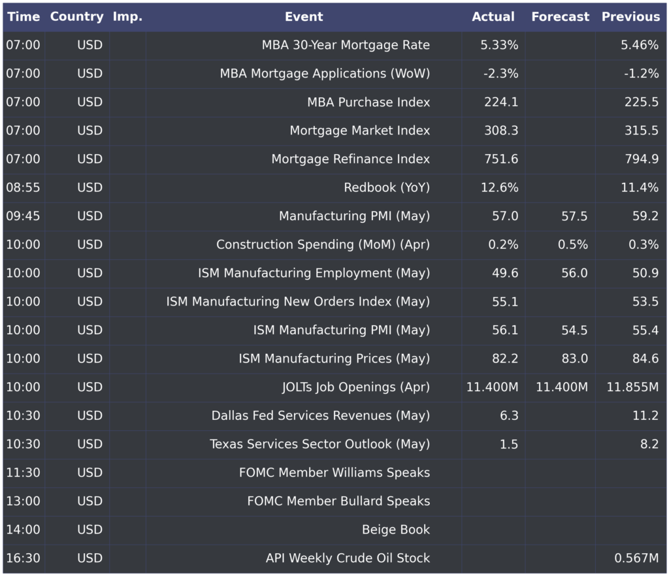This screenshot has height=576, width=669.
Task: Sort by the Country column header
Action: point(76,17)
